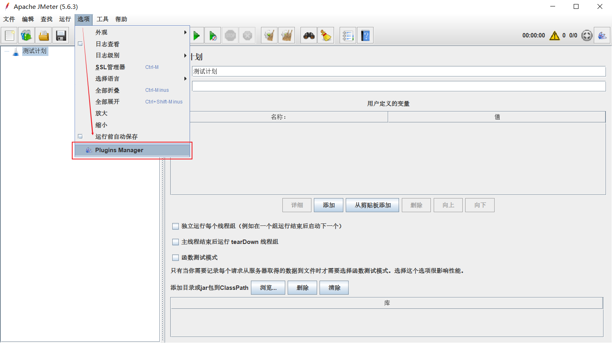Expand the 选择语言 submenu
The width and height of the screenshot is (612, 343).
[x=132, y=79]
